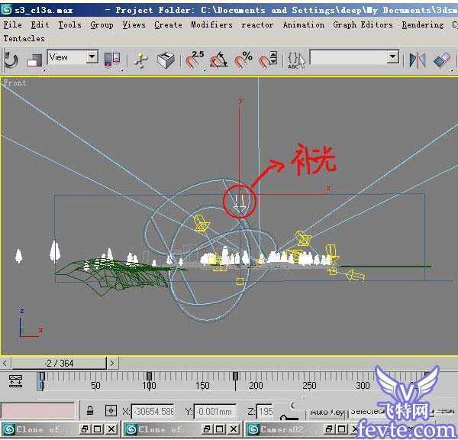Maximize the Camera02 window
The height and width of the screenshot is (440, 458).
click(x=342, y=429)
